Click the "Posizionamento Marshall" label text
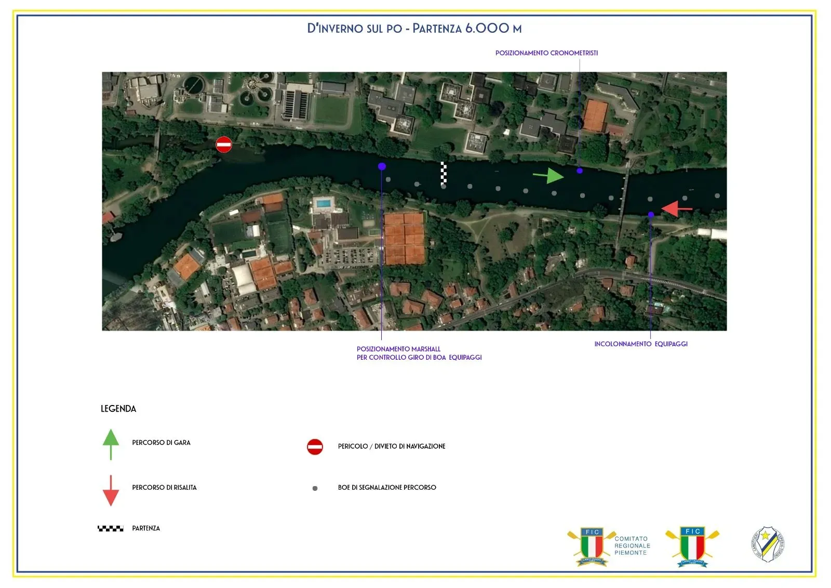Image resolution: width=831 pixels, height=588 pixels. coord(398,349)
